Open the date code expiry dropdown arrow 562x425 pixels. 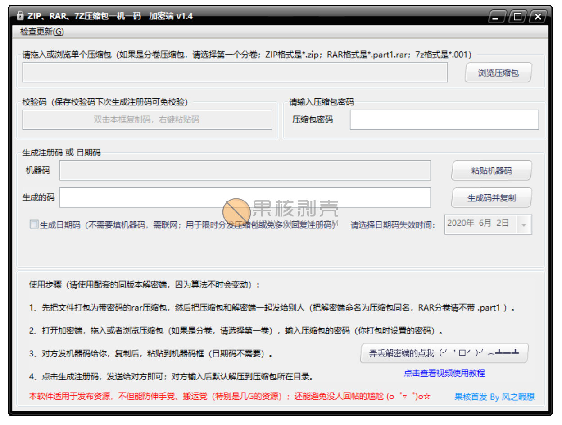coord(524,224)
